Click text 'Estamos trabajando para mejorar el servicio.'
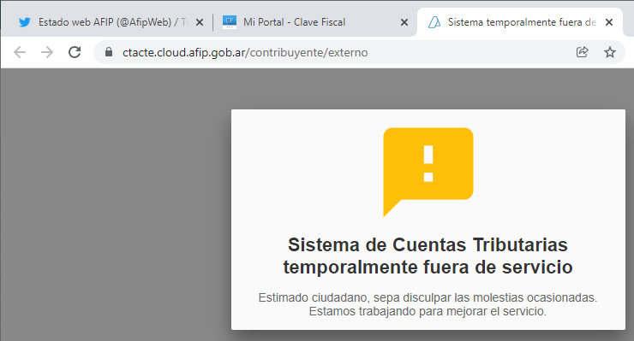The height and width of the screenshot is (341, 634). (x=428, y=312)
